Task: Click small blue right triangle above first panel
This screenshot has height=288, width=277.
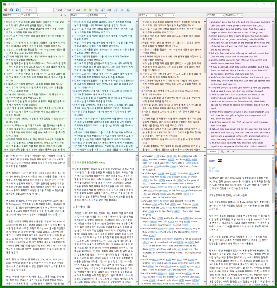Action: point(65,15)
